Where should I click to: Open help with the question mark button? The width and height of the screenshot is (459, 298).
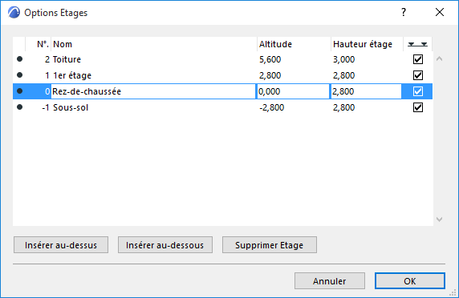404,12
